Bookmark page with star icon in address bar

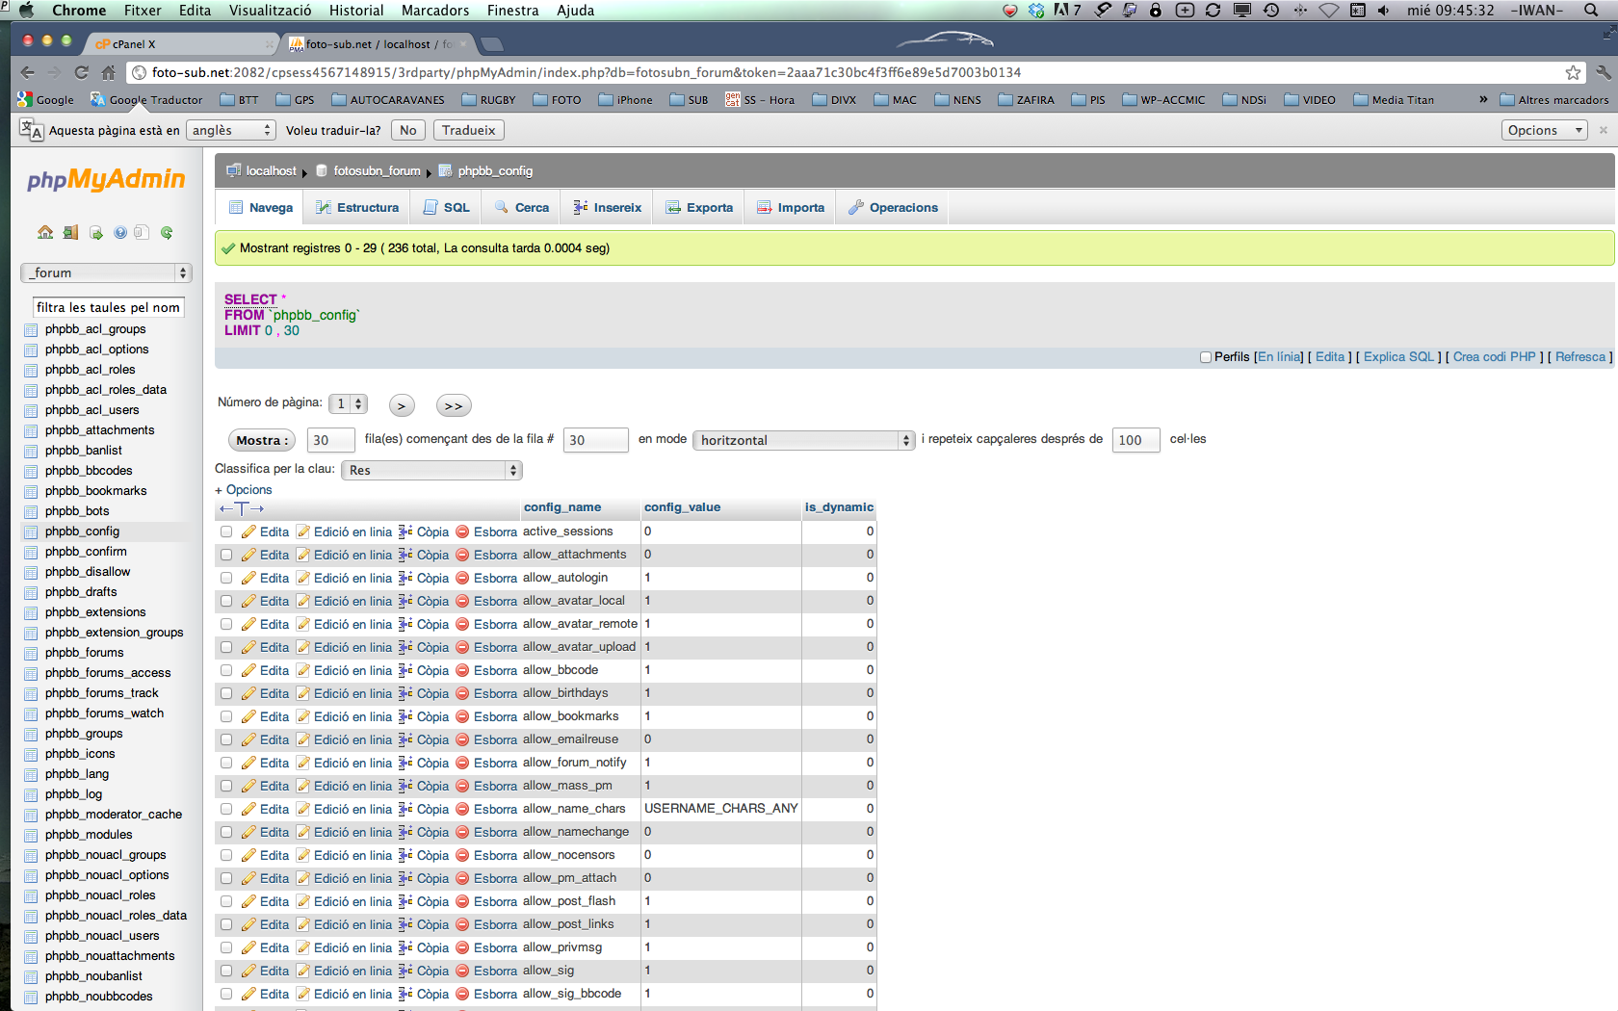(1573, 72)
